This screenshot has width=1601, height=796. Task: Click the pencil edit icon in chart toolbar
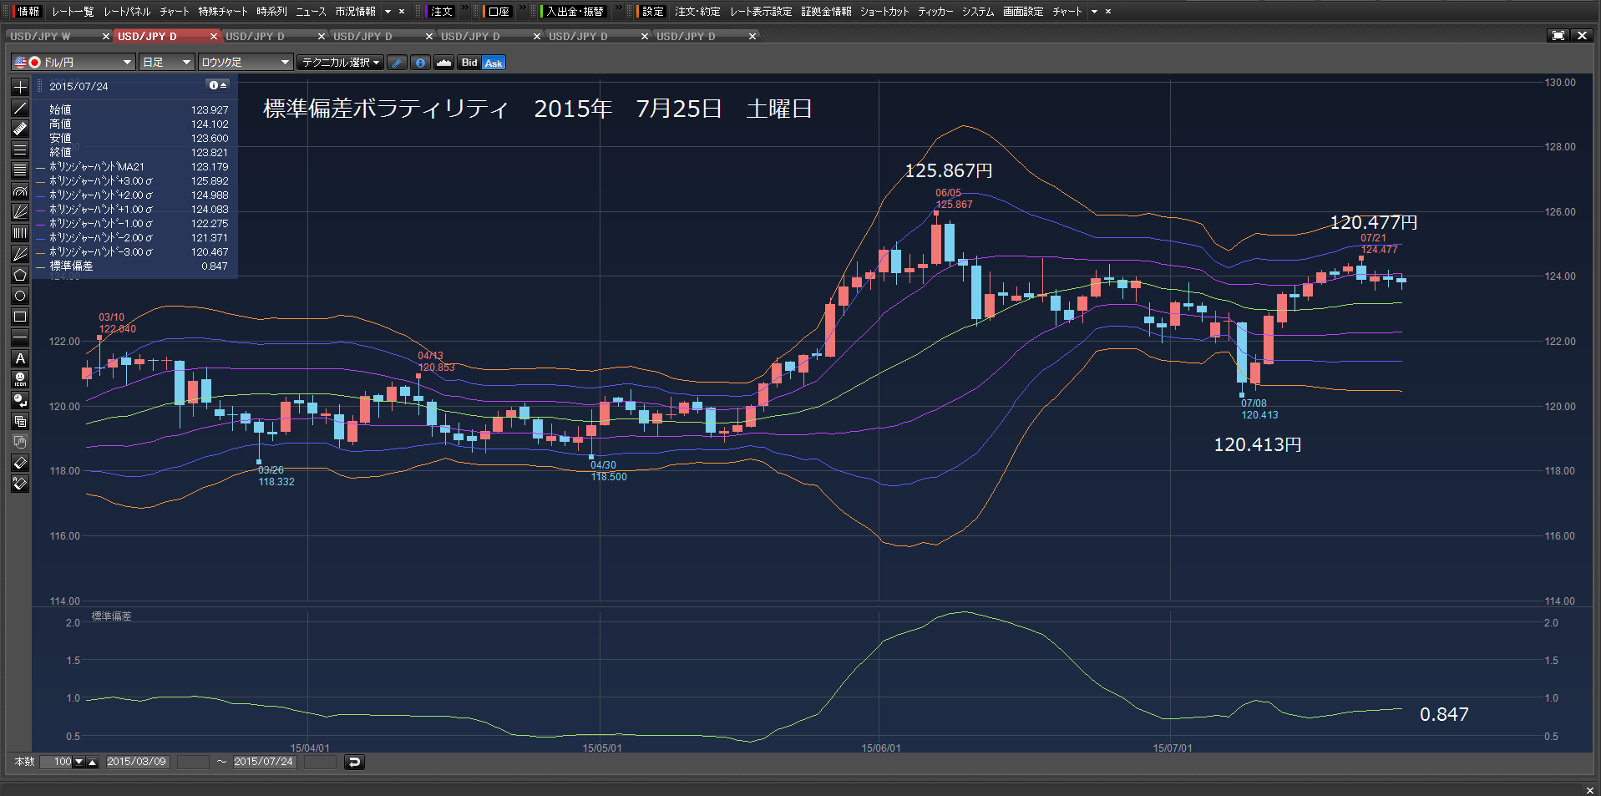point(398,63)
